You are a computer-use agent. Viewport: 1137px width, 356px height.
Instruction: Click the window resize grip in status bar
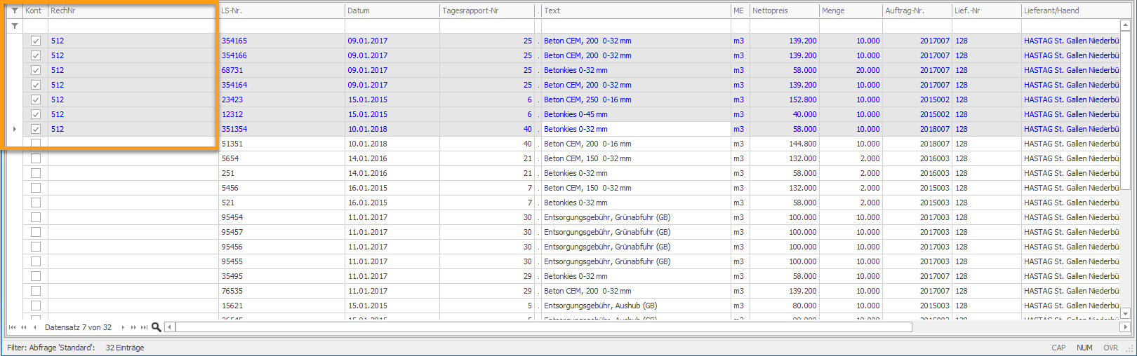point(1130,348)
